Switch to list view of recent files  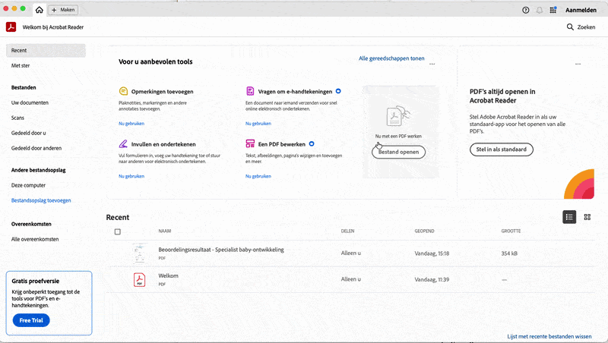[x=568, y=217]
